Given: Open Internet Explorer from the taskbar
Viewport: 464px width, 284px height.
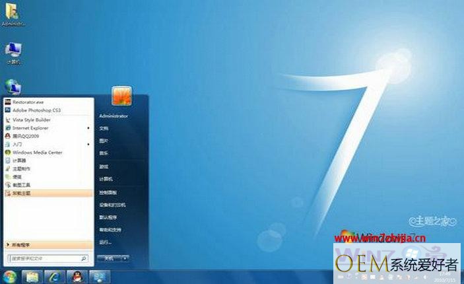Looking at the screenshot, I should tap(54, 277).
